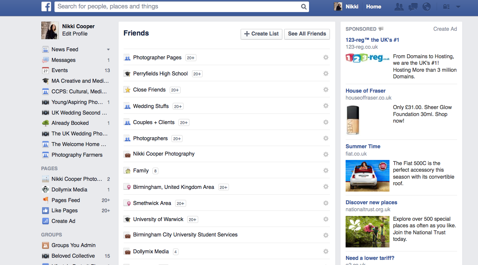Open messages icon in top bar
478x265 pixels.
(413, 7)
